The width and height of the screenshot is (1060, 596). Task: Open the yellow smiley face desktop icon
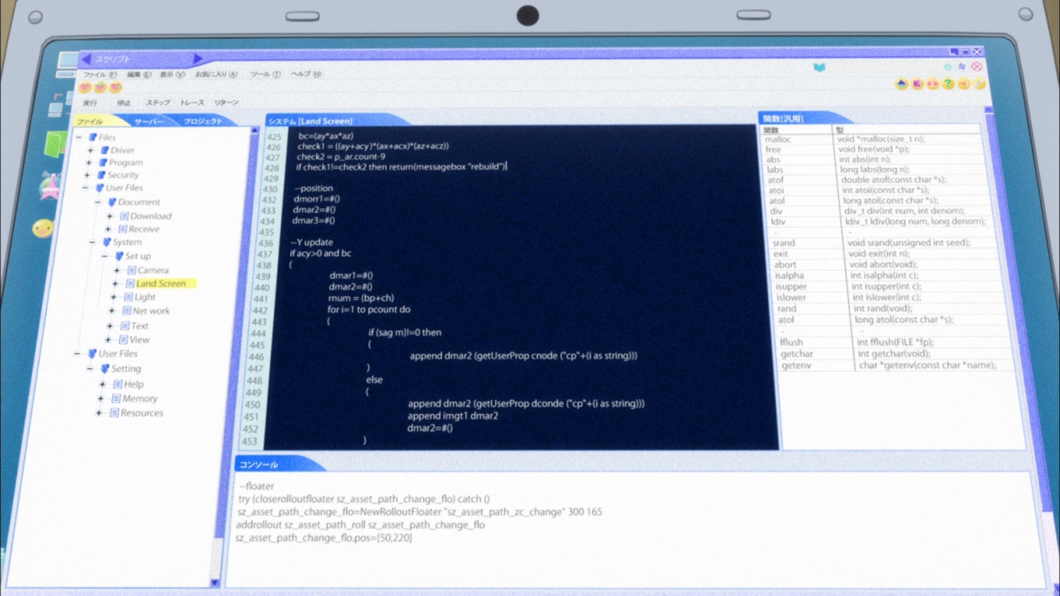(43, 228)
